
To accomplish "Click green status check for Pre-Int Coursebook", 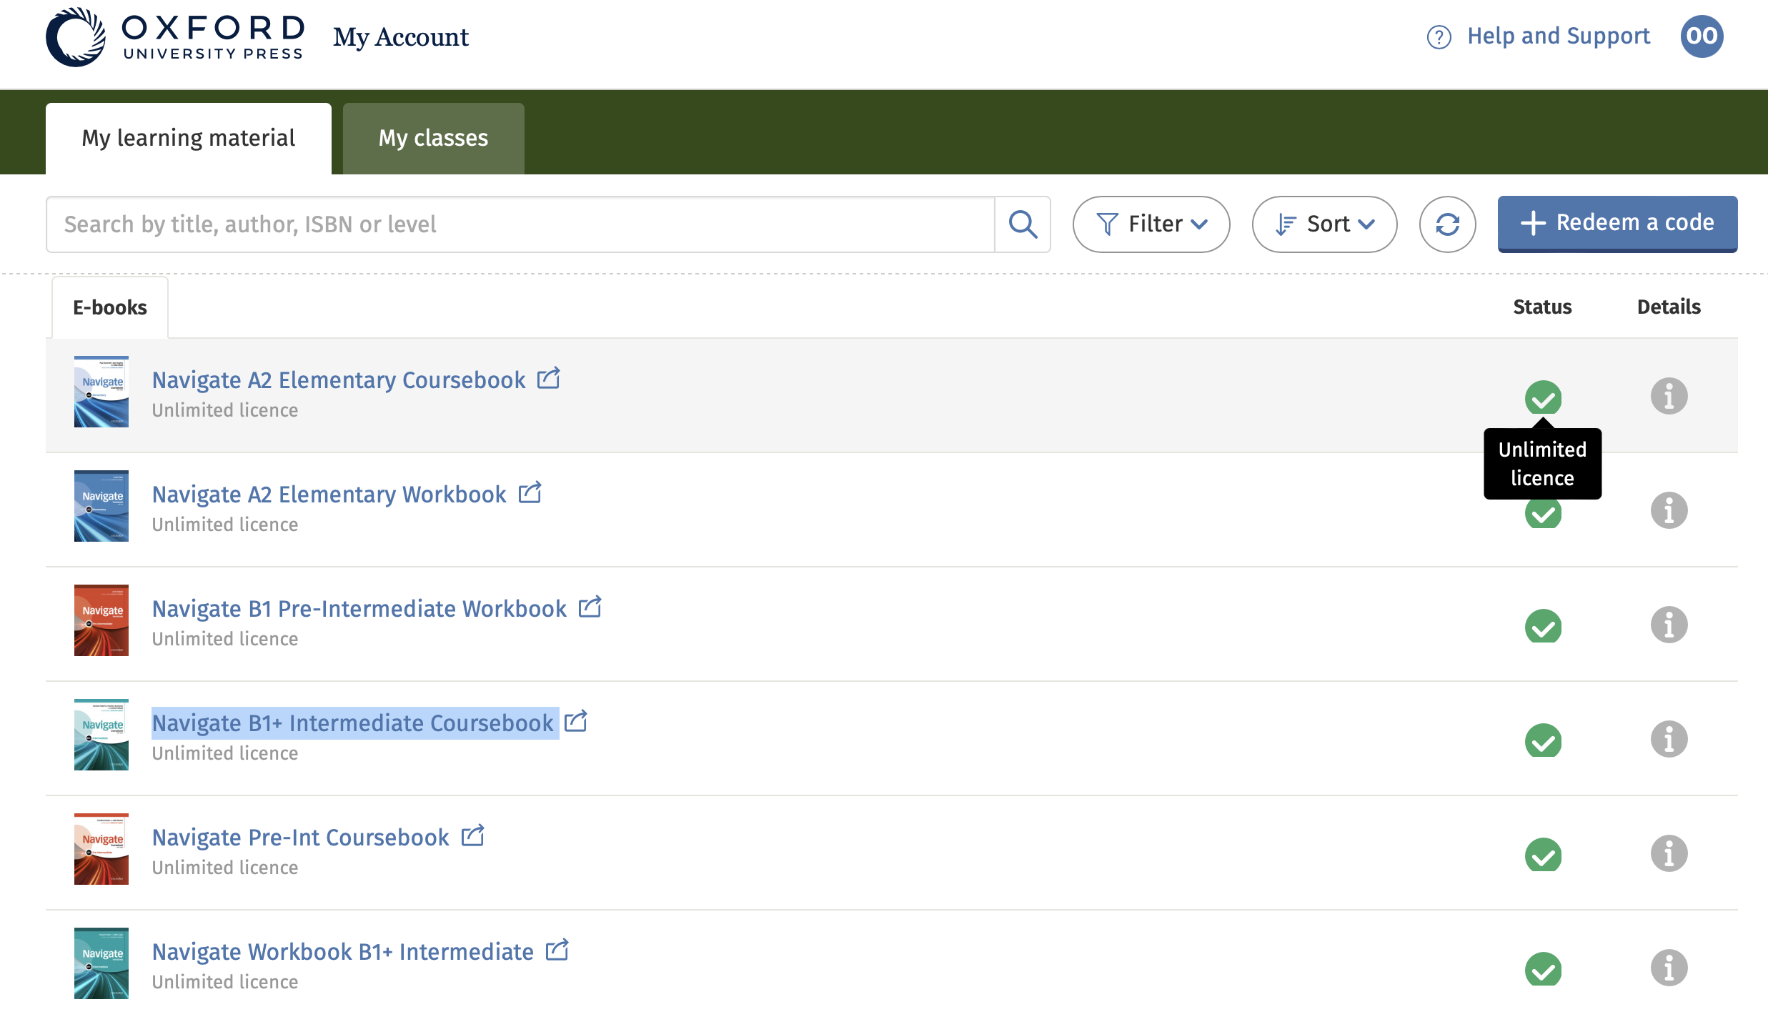I will point(1543,855).
